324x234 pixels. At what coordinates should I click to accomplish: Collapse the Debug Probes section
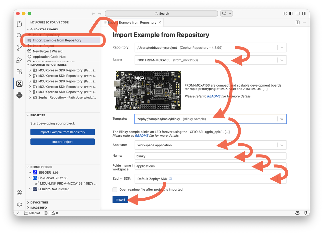pyautogui.click(x=28, y=167)
